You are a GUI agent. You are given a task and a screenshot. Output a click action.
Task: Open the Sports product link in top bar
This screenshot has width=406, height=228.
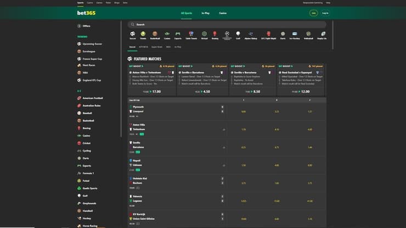[80, 3]
